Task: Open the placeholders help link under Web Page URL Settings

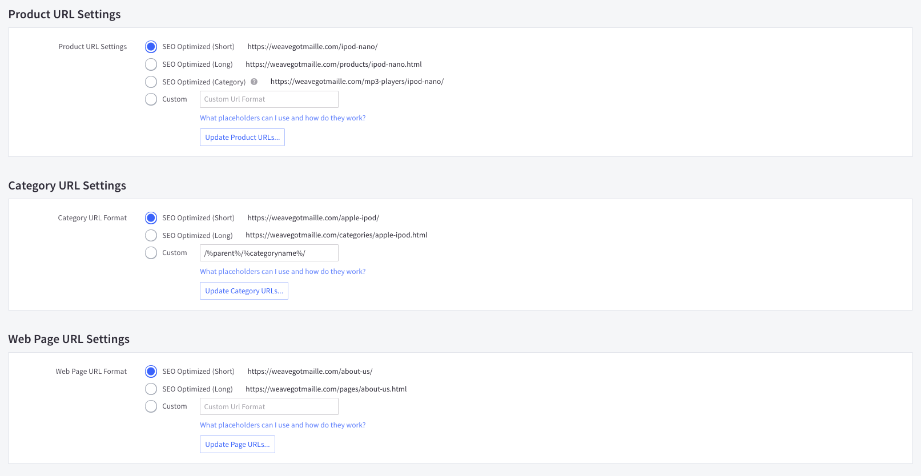Action: 283,425
